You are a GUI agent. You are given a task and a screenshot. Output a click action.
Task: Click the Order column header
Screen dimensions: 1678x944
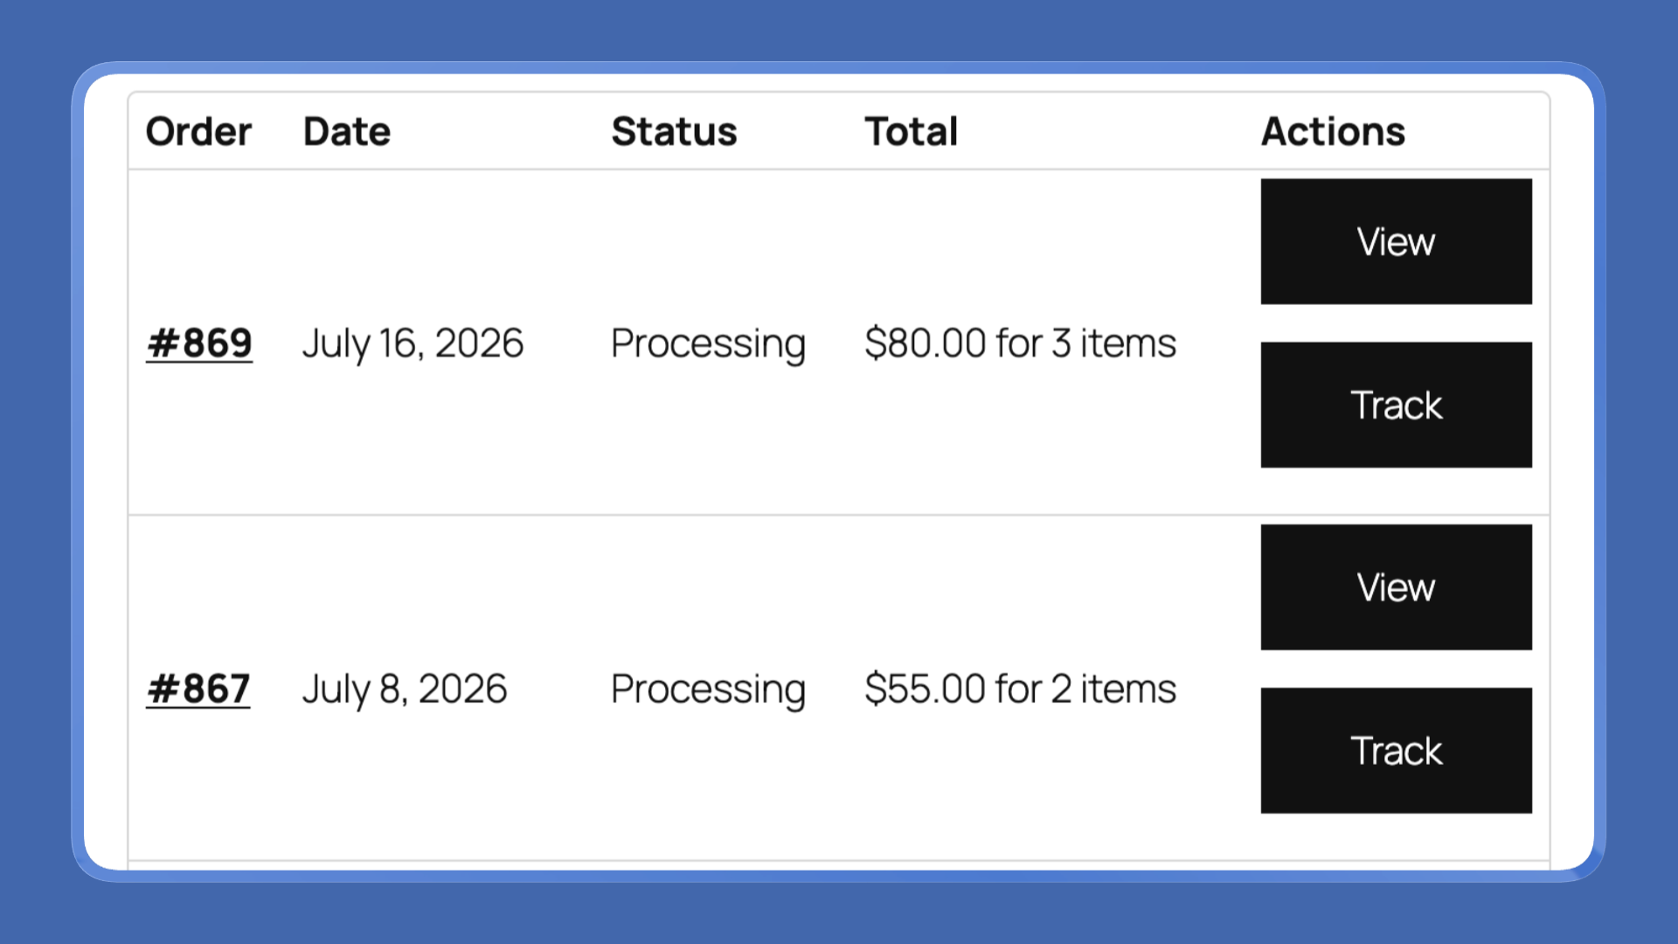point(198,132)
